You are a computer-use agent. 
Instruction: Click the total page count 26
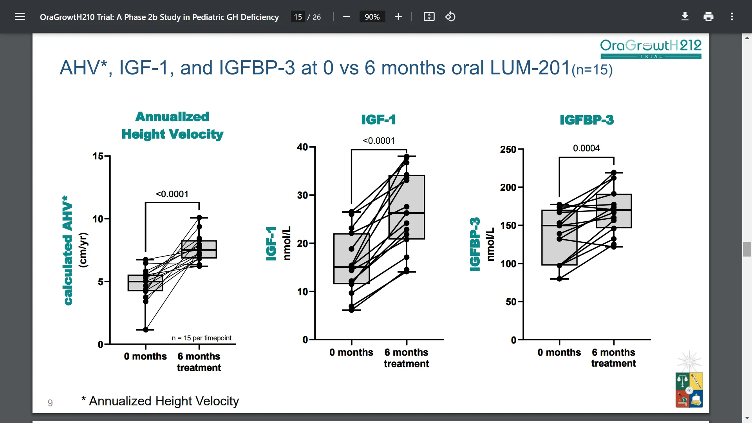pyautogui.click(x=316, y=17)
